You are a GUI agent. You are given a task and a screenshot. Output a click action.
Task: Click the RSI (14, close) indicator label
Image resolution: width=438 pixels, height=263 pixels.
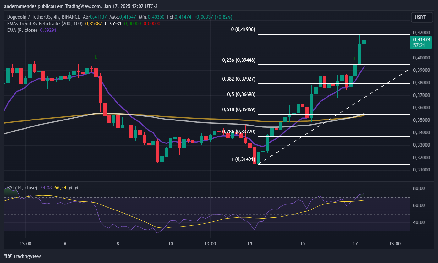coord(22,188)
